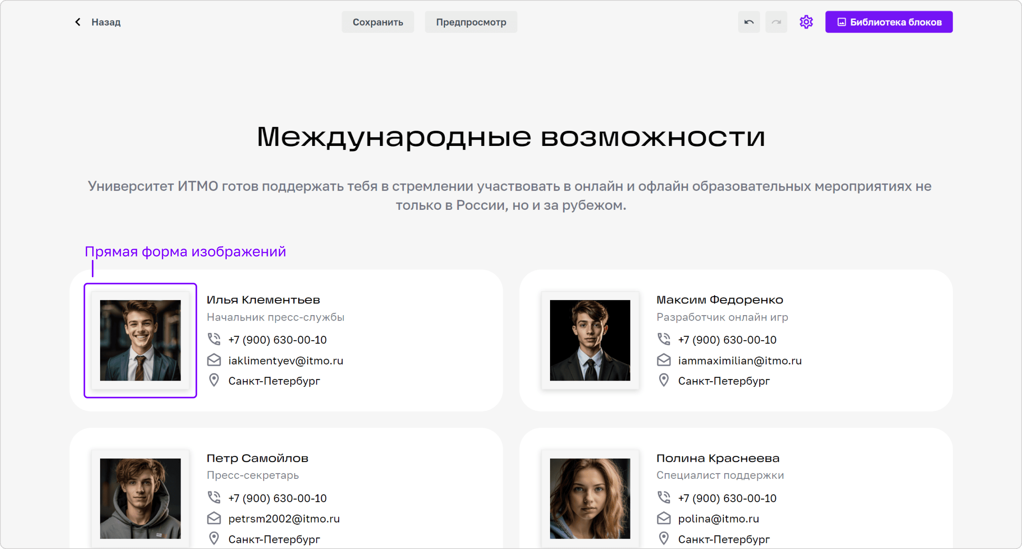This screenshot has height=549, width=1022.
Task: Click the name Полина Краснеева
Action: (718, 458)
